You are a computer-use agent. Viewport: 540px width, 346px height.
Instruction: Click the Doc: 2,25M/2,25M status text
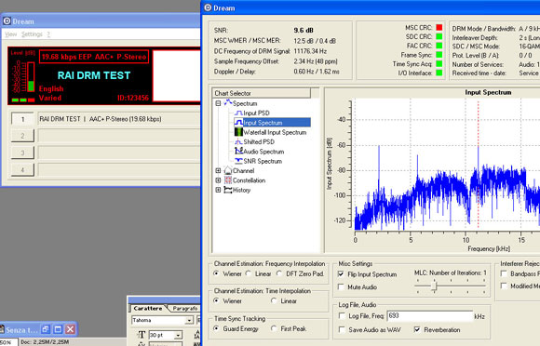[x=45, y=342]
